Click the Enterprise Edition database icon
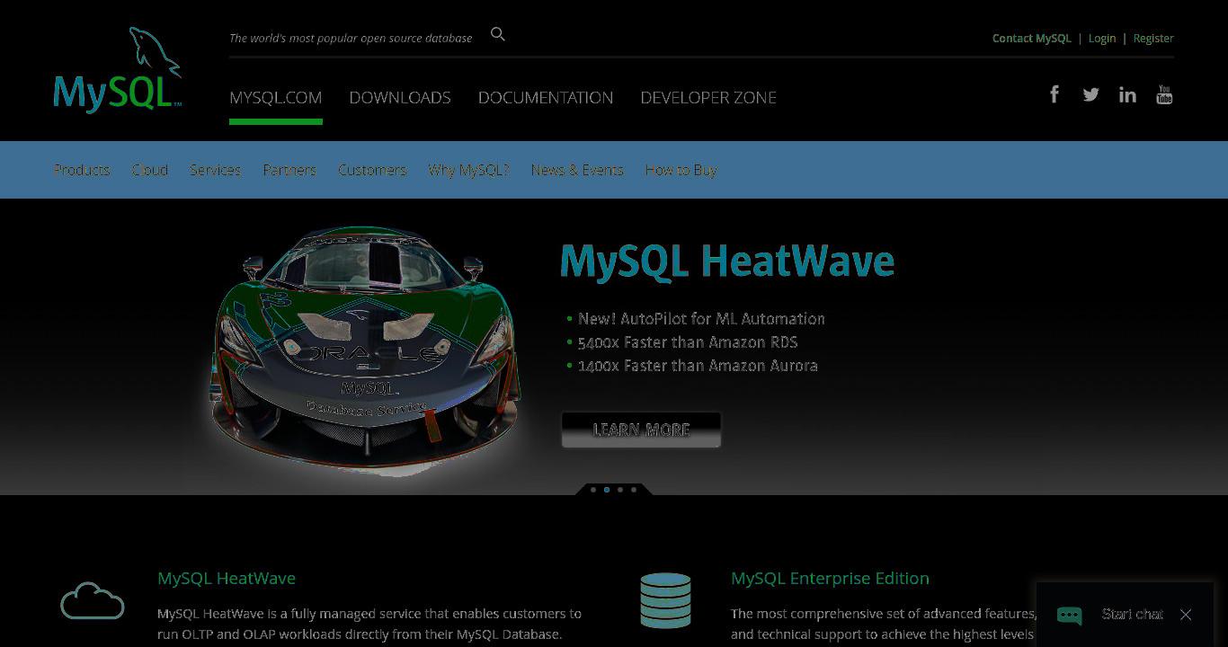The height and width of the screenshot is (647, 1228). (665, 600)
